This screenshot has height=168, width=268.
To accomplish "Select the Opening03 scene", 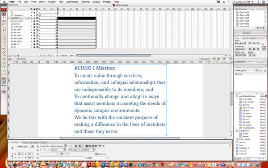I will tap(244, 18).
